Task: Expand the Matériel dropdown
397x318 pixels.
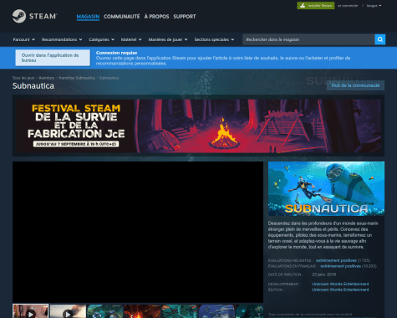Action: click(131, 39)
